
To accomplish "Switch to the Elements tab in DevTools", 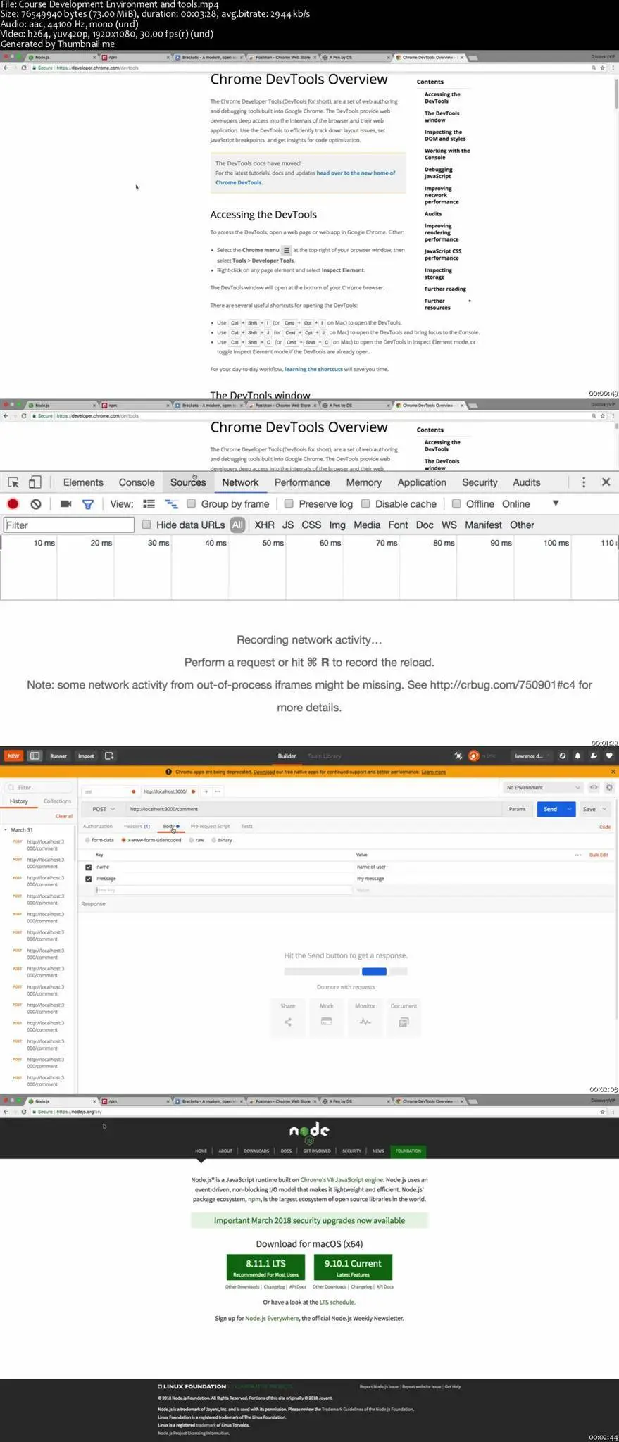I will point(83,482).
